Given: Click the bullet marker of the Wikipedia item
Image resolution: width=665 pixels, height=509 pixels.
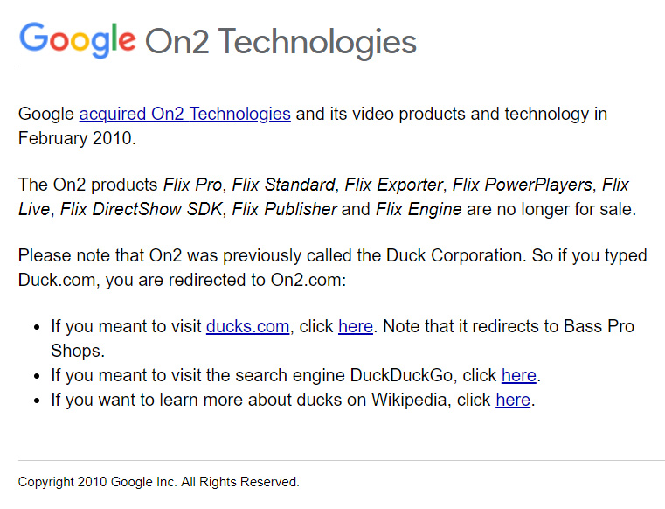Looking at the screenshot, I should pos(37,401).
